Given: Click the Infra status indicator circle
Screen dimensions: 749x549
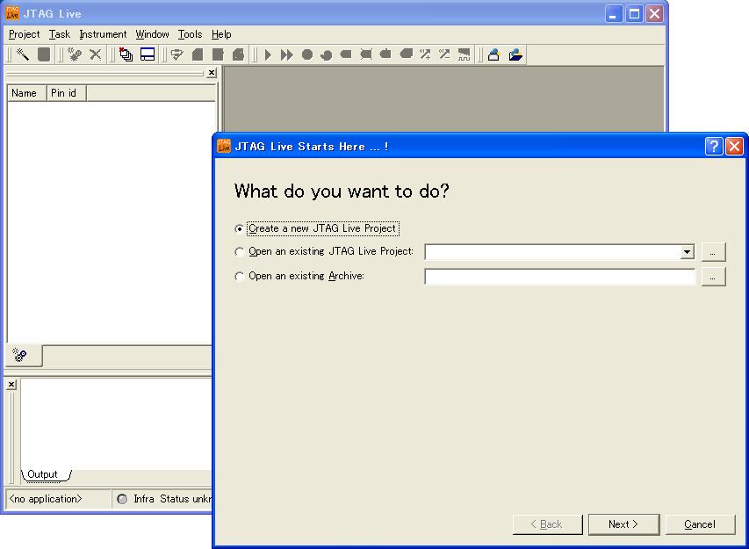Looking at the screenshot, I should (x=122, y=499).
